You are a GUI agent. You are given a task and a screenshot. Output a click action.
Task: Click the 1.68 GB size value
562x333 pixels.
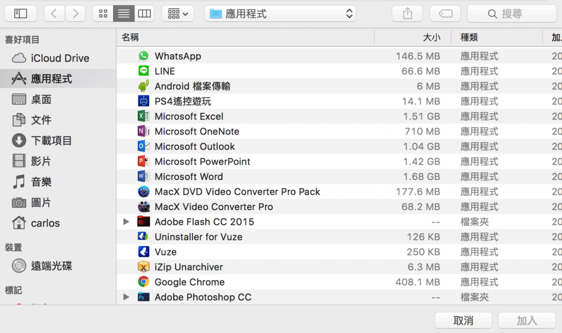(x=421, y=177)
